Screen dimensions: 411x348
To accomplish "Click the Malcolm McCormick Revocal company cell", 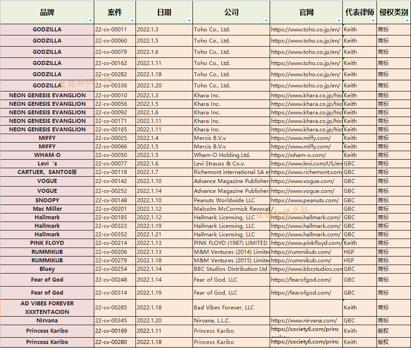I will (231, 209).
